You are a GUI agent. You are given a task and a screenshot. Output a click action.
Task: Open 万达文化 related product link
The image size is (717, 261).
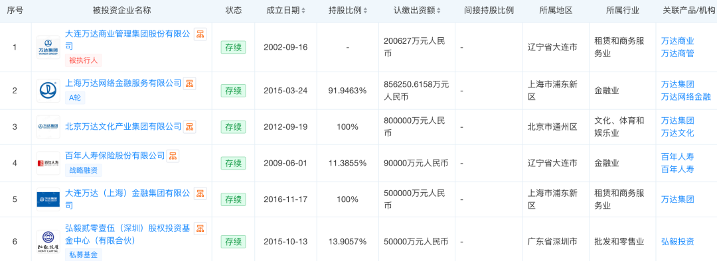point(678,133)
